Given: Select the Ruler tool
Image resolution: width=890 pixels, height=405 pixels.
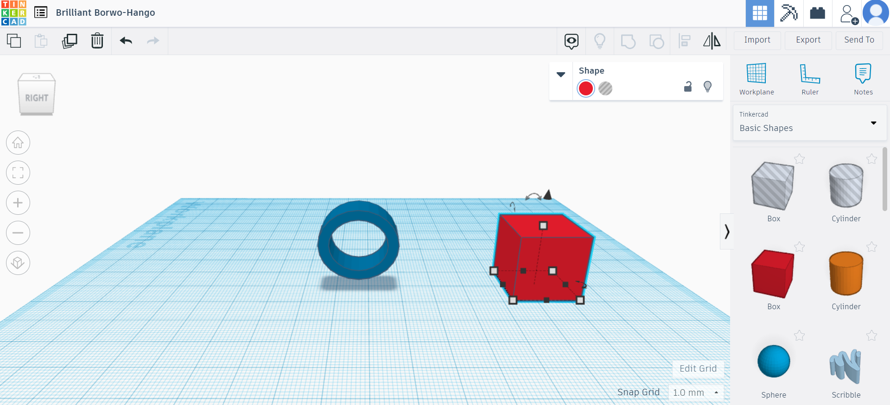Looking at the screenshot, I should [x=810, y=79].
